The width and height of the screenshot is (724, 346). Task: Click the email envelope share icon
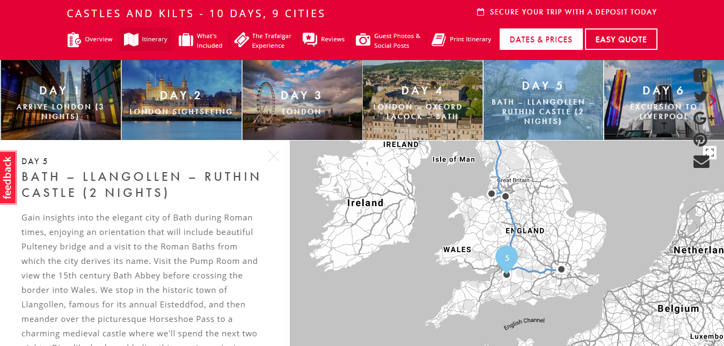(x=701, y=161)
